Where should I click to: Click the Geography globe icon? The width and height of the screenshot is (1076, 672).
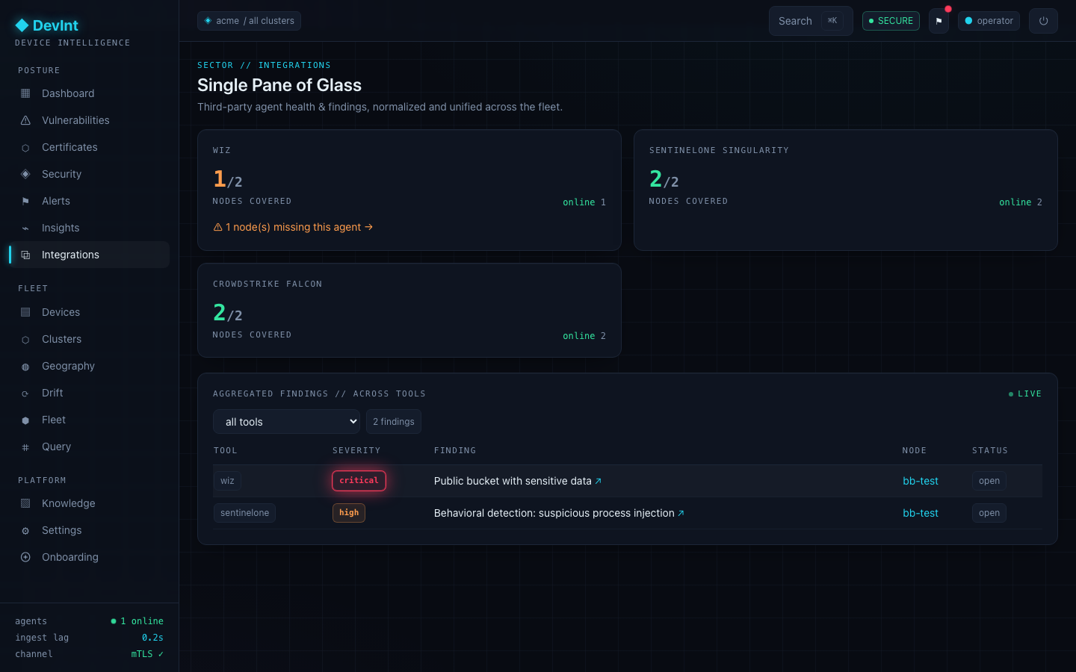pos(25,367)
